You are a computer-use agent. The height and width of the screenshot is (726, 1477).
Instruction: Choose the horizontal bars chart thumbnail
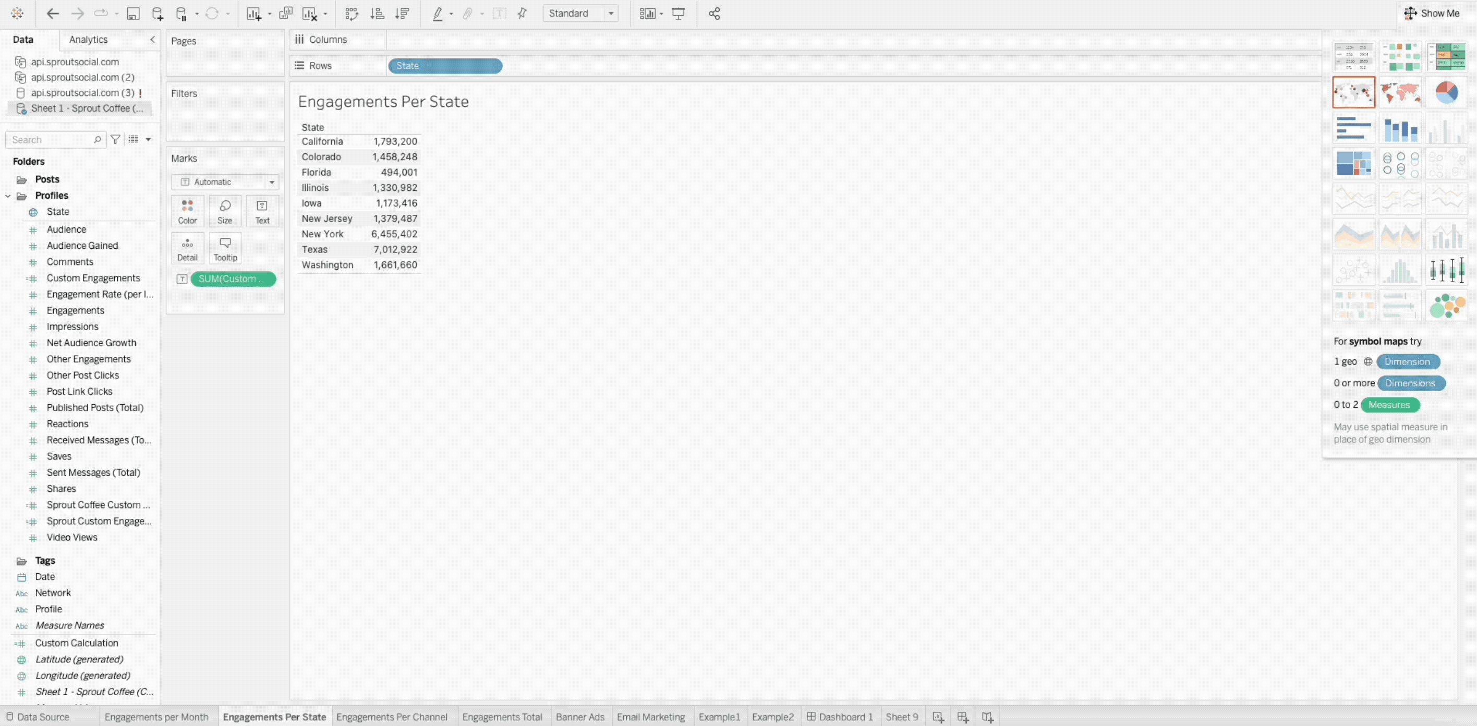(x=1353, y=128)
